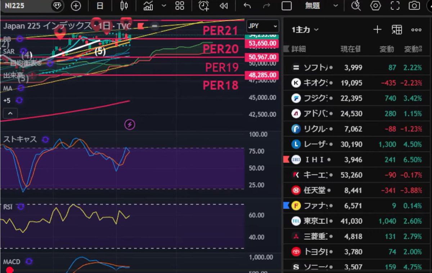Create a new alert with clock icon
The image size is (432, 273).
(204, 6)
